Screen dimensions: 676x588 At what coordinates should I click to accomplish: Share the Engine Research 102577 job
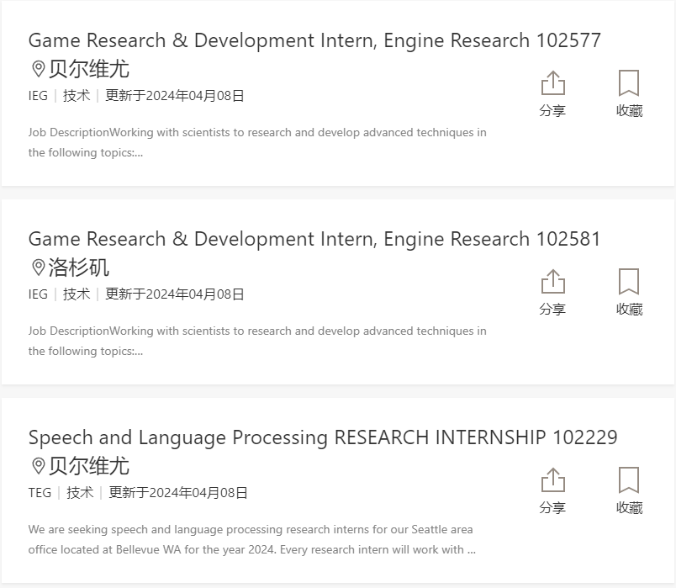[x=552, y=82]
